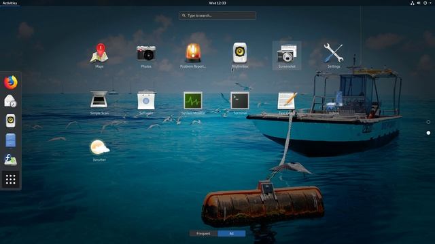Open Files from the dock
The height and width of the screenshot is (244, 435).
(x=11, y=140)
